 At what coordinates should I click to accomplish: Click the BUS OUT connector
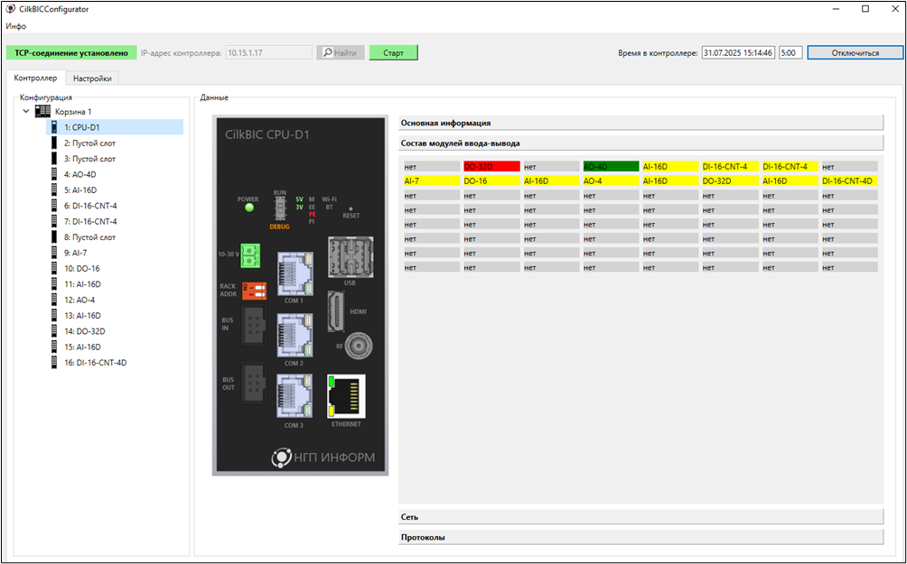[253, 383]
